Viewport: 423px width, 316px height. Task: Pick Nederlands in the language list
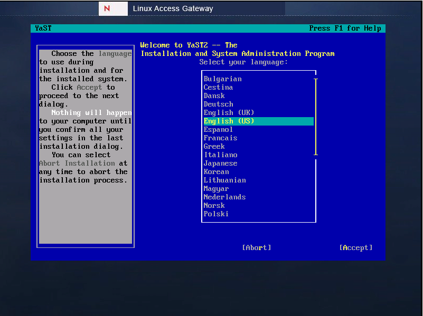(x=258, y=197)
